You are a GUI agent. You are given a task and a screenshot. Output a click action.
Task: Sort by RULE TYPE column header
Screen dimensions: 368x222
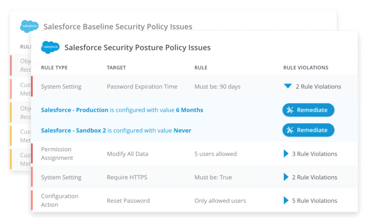[x=54, y=68]
